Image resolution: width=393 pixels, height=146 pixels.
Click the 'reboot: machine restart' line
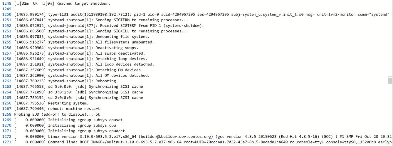(x=57, y=109)
